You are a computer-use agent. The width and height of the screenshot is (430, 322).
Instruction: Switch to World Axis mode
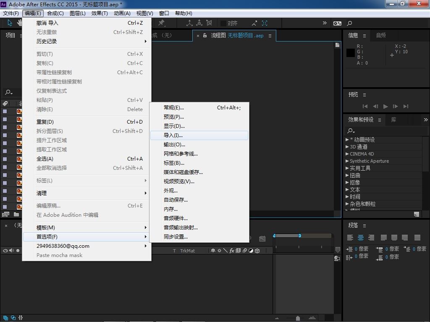click(x=199, y=23)
